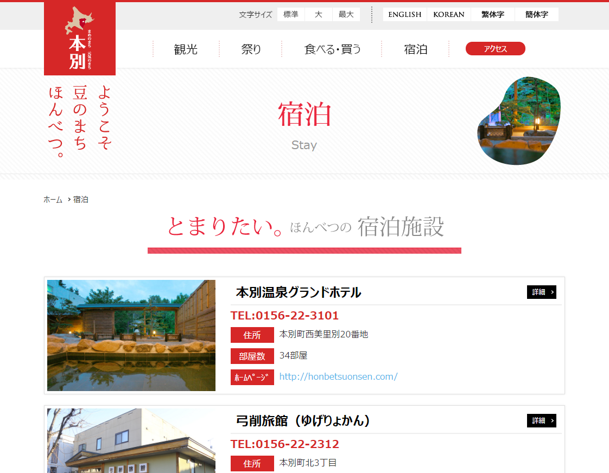Click the address 本別町西美里別20番地
This screenshot has height=473, width=609.
click(323, 334)
